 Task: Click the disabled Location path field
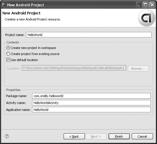(74, 68)
